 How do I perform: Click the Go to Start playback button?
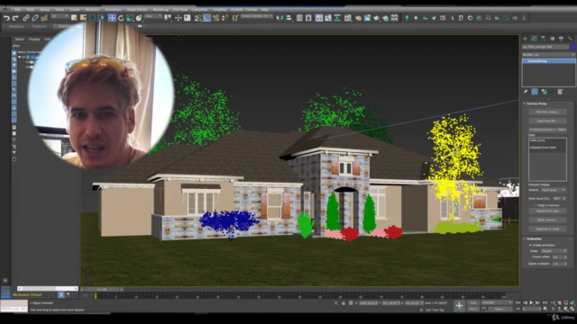(x=518, y=302)
